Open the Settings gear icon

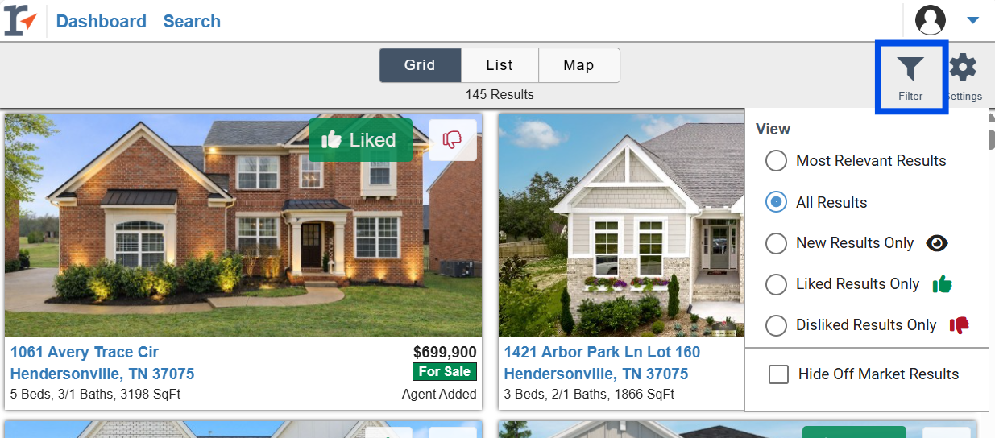click(963, 68)
